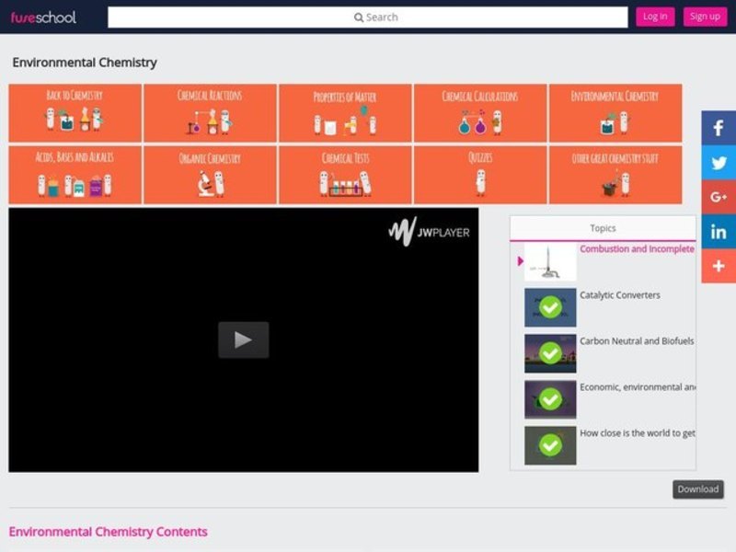The width and height of the screenshot is (736, 552).
Task: Open Carbon Neutral and Biofuels topic
Action: pyautogui.click(x=636, y=341)
